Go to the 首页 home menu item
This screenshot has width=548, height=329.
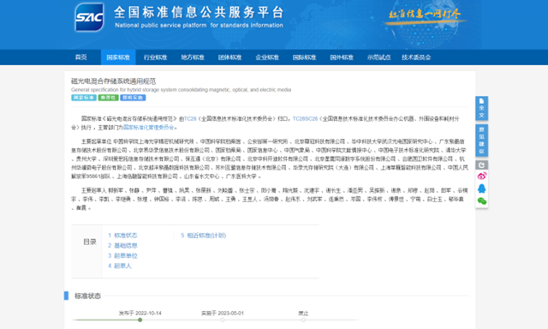point(81,57)
